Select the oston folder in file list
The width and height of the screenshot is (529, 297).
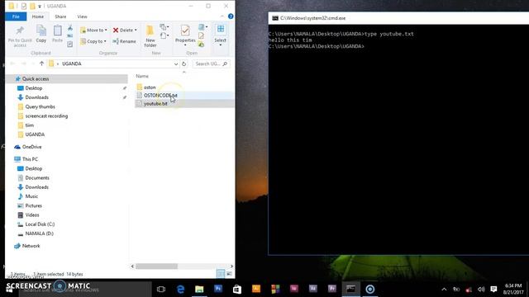coord(150,87)
